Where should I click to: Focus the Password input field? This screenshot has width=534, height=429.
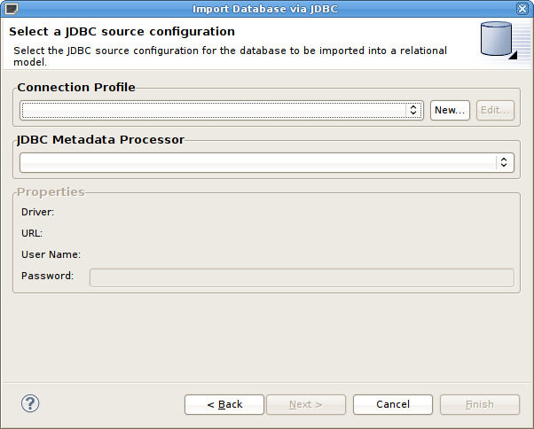[302, 277]
